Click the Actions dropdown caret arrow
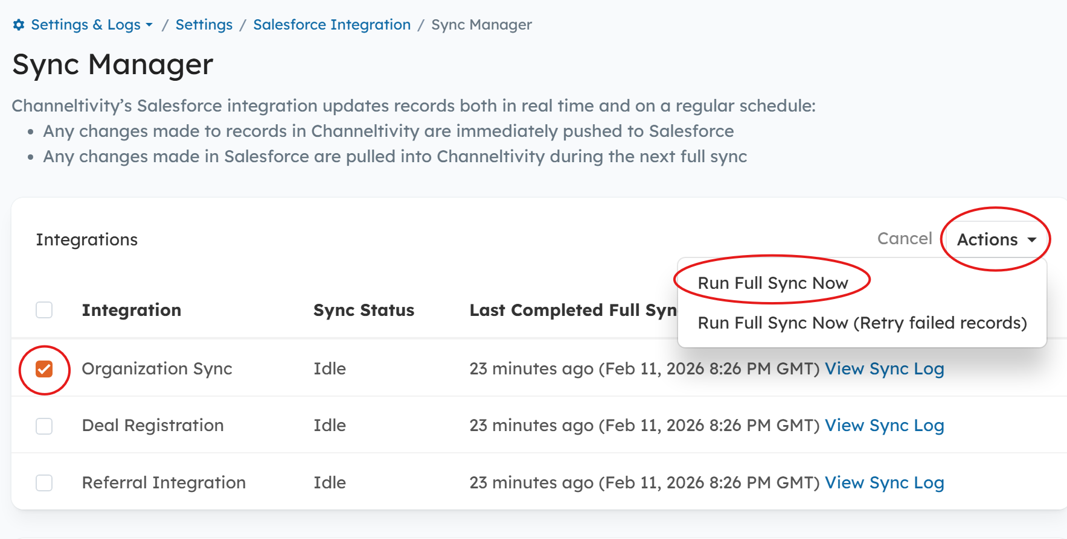Image resolution: width=1067 pixels, height=539 pixels. point(1032,240)
